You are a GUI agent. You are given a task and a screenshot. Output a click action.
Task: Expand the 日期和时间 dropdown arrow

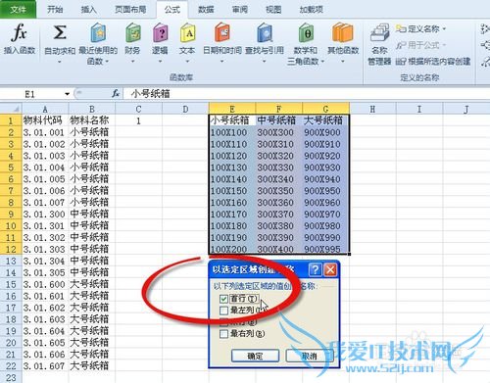222,61
